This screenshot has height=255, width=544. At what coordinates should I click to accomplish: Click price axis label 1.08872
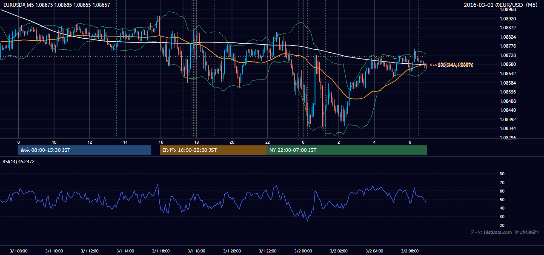tap(508, 28)
